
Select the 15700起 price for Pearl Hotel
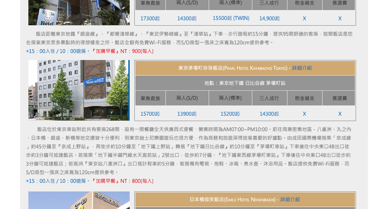(150, 114)
